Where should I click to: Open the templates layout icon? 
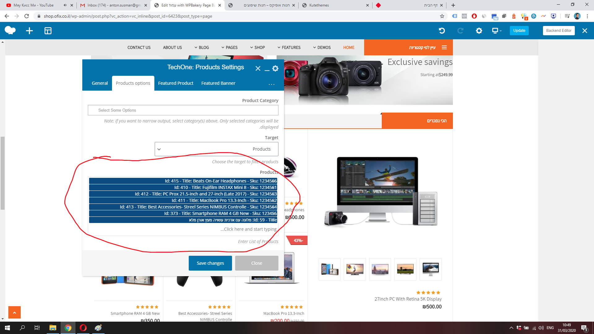coord(48,31)
